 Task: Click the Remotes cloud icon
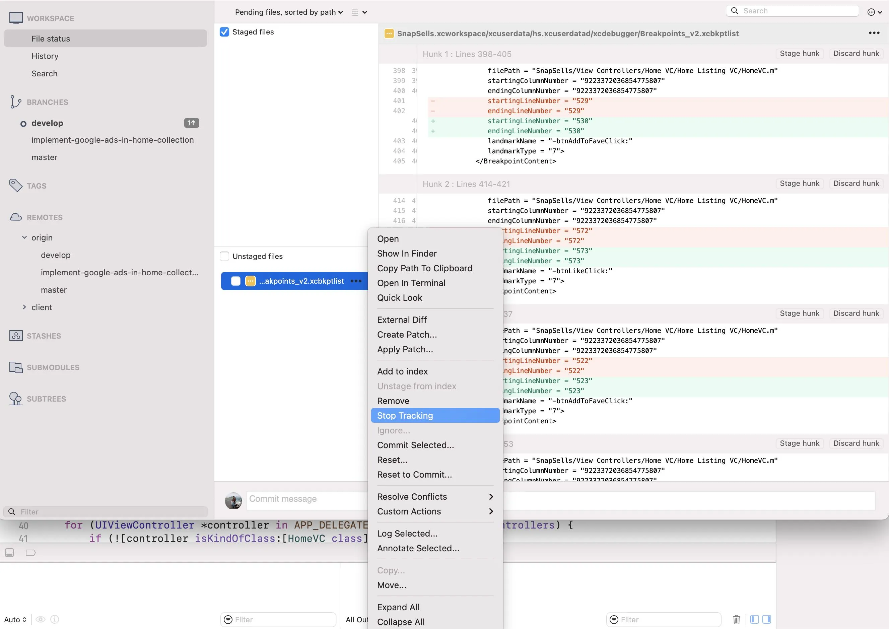pyautogui.click(x=16, y=217)
